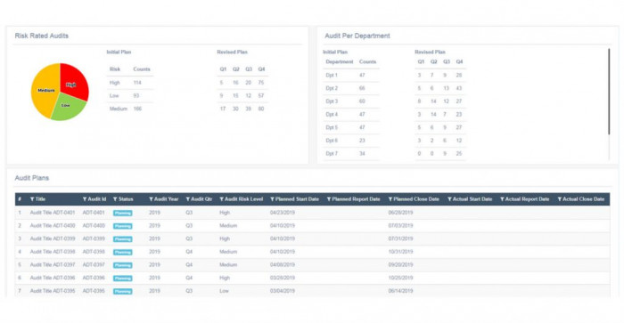The height and width of the screenshot is (323, 624).
Task: Click filter icon for Audit Risk Level
Action: pyautogui.click(x=222, y=199)
